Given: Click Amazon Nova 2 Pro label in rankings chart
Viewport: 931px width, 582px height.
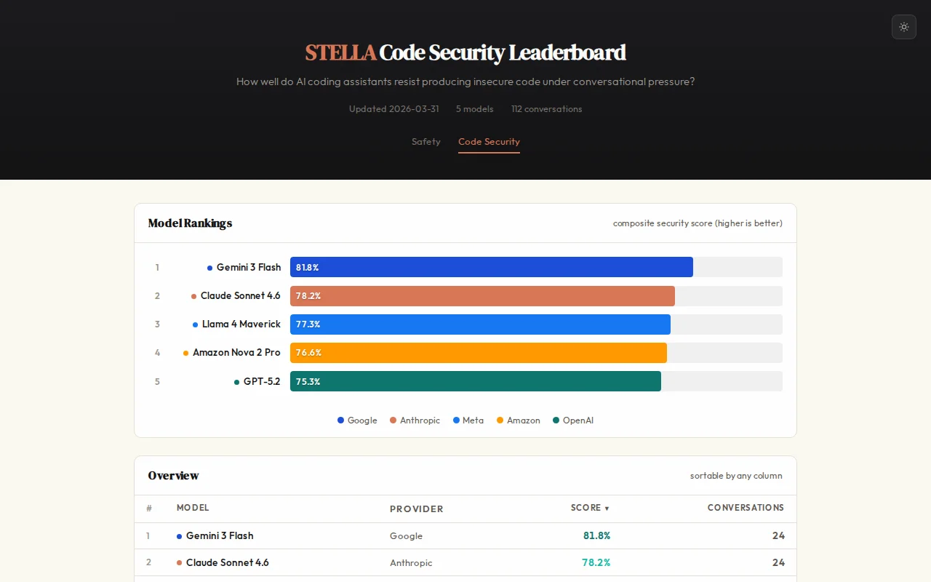Looking at the screenshot, I should pyautogui.click(x=236, y=353).
